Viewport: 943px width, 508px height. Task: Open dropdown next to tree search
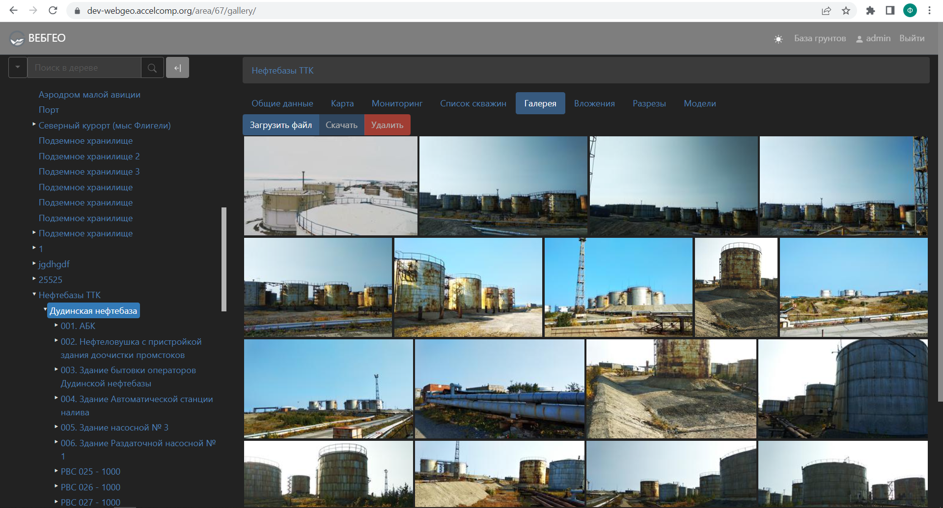[x=18, y=68]
